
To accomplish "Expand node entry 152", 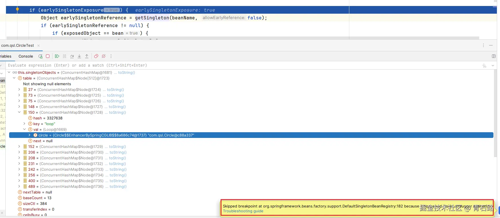I will point(19,146).
